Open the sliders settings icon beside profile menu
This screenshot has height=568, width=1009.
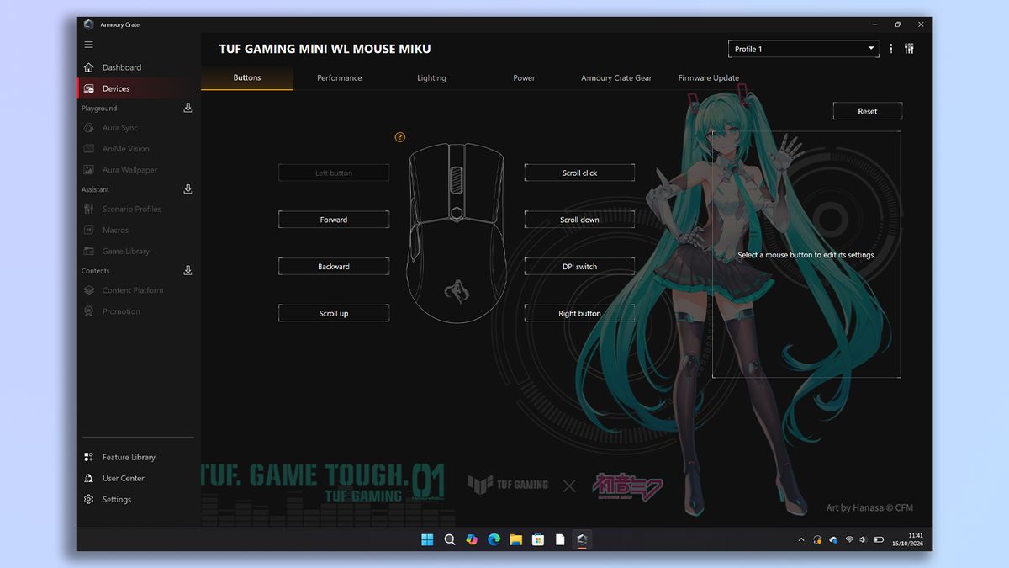tap(909, 49)
